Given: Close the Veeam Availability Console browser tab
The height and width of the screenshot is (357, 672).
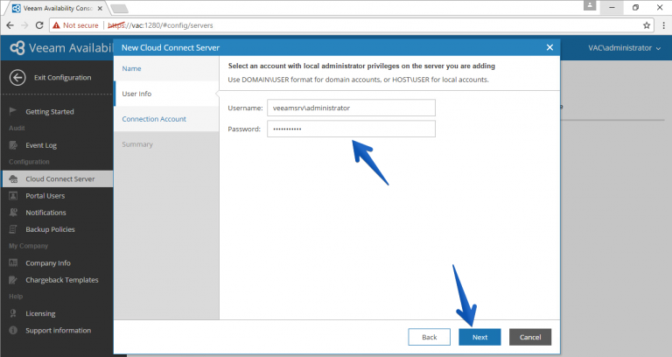Looking at the screenshot, I should (100, 8).
